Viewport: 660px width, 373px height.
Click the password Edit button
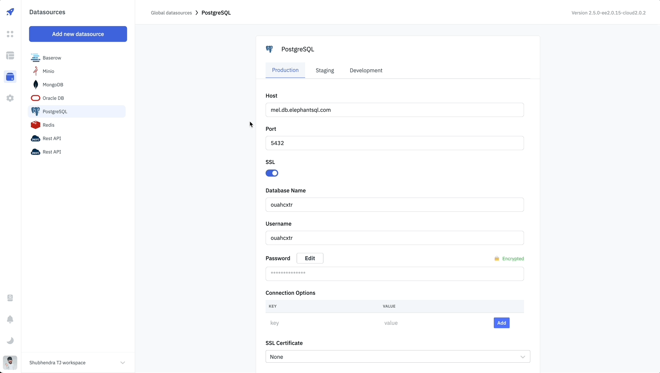pos(310,258)
